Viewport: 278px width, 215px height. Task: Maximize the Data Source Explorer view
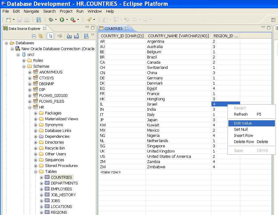(93, 28)
